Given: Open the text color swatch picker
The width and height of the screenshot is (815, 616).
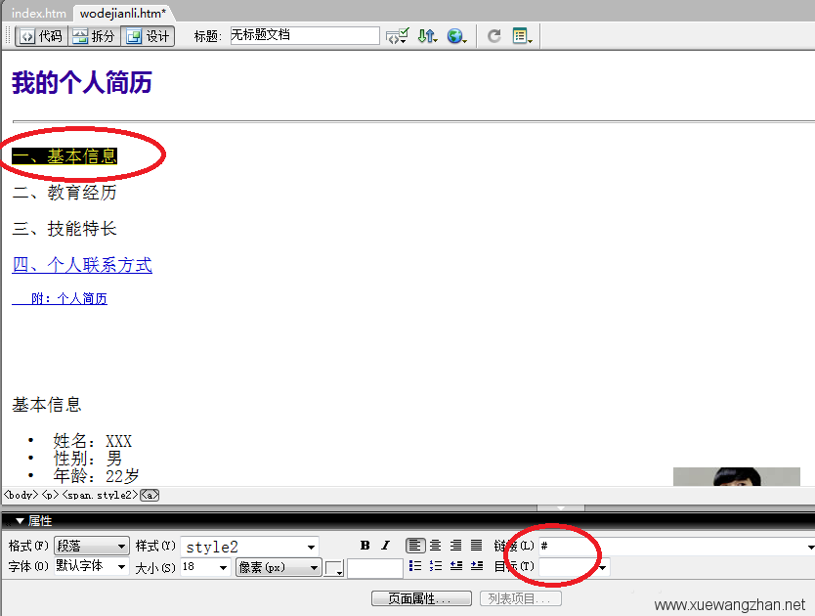Looking at the screenshot, I should [334, 568].
